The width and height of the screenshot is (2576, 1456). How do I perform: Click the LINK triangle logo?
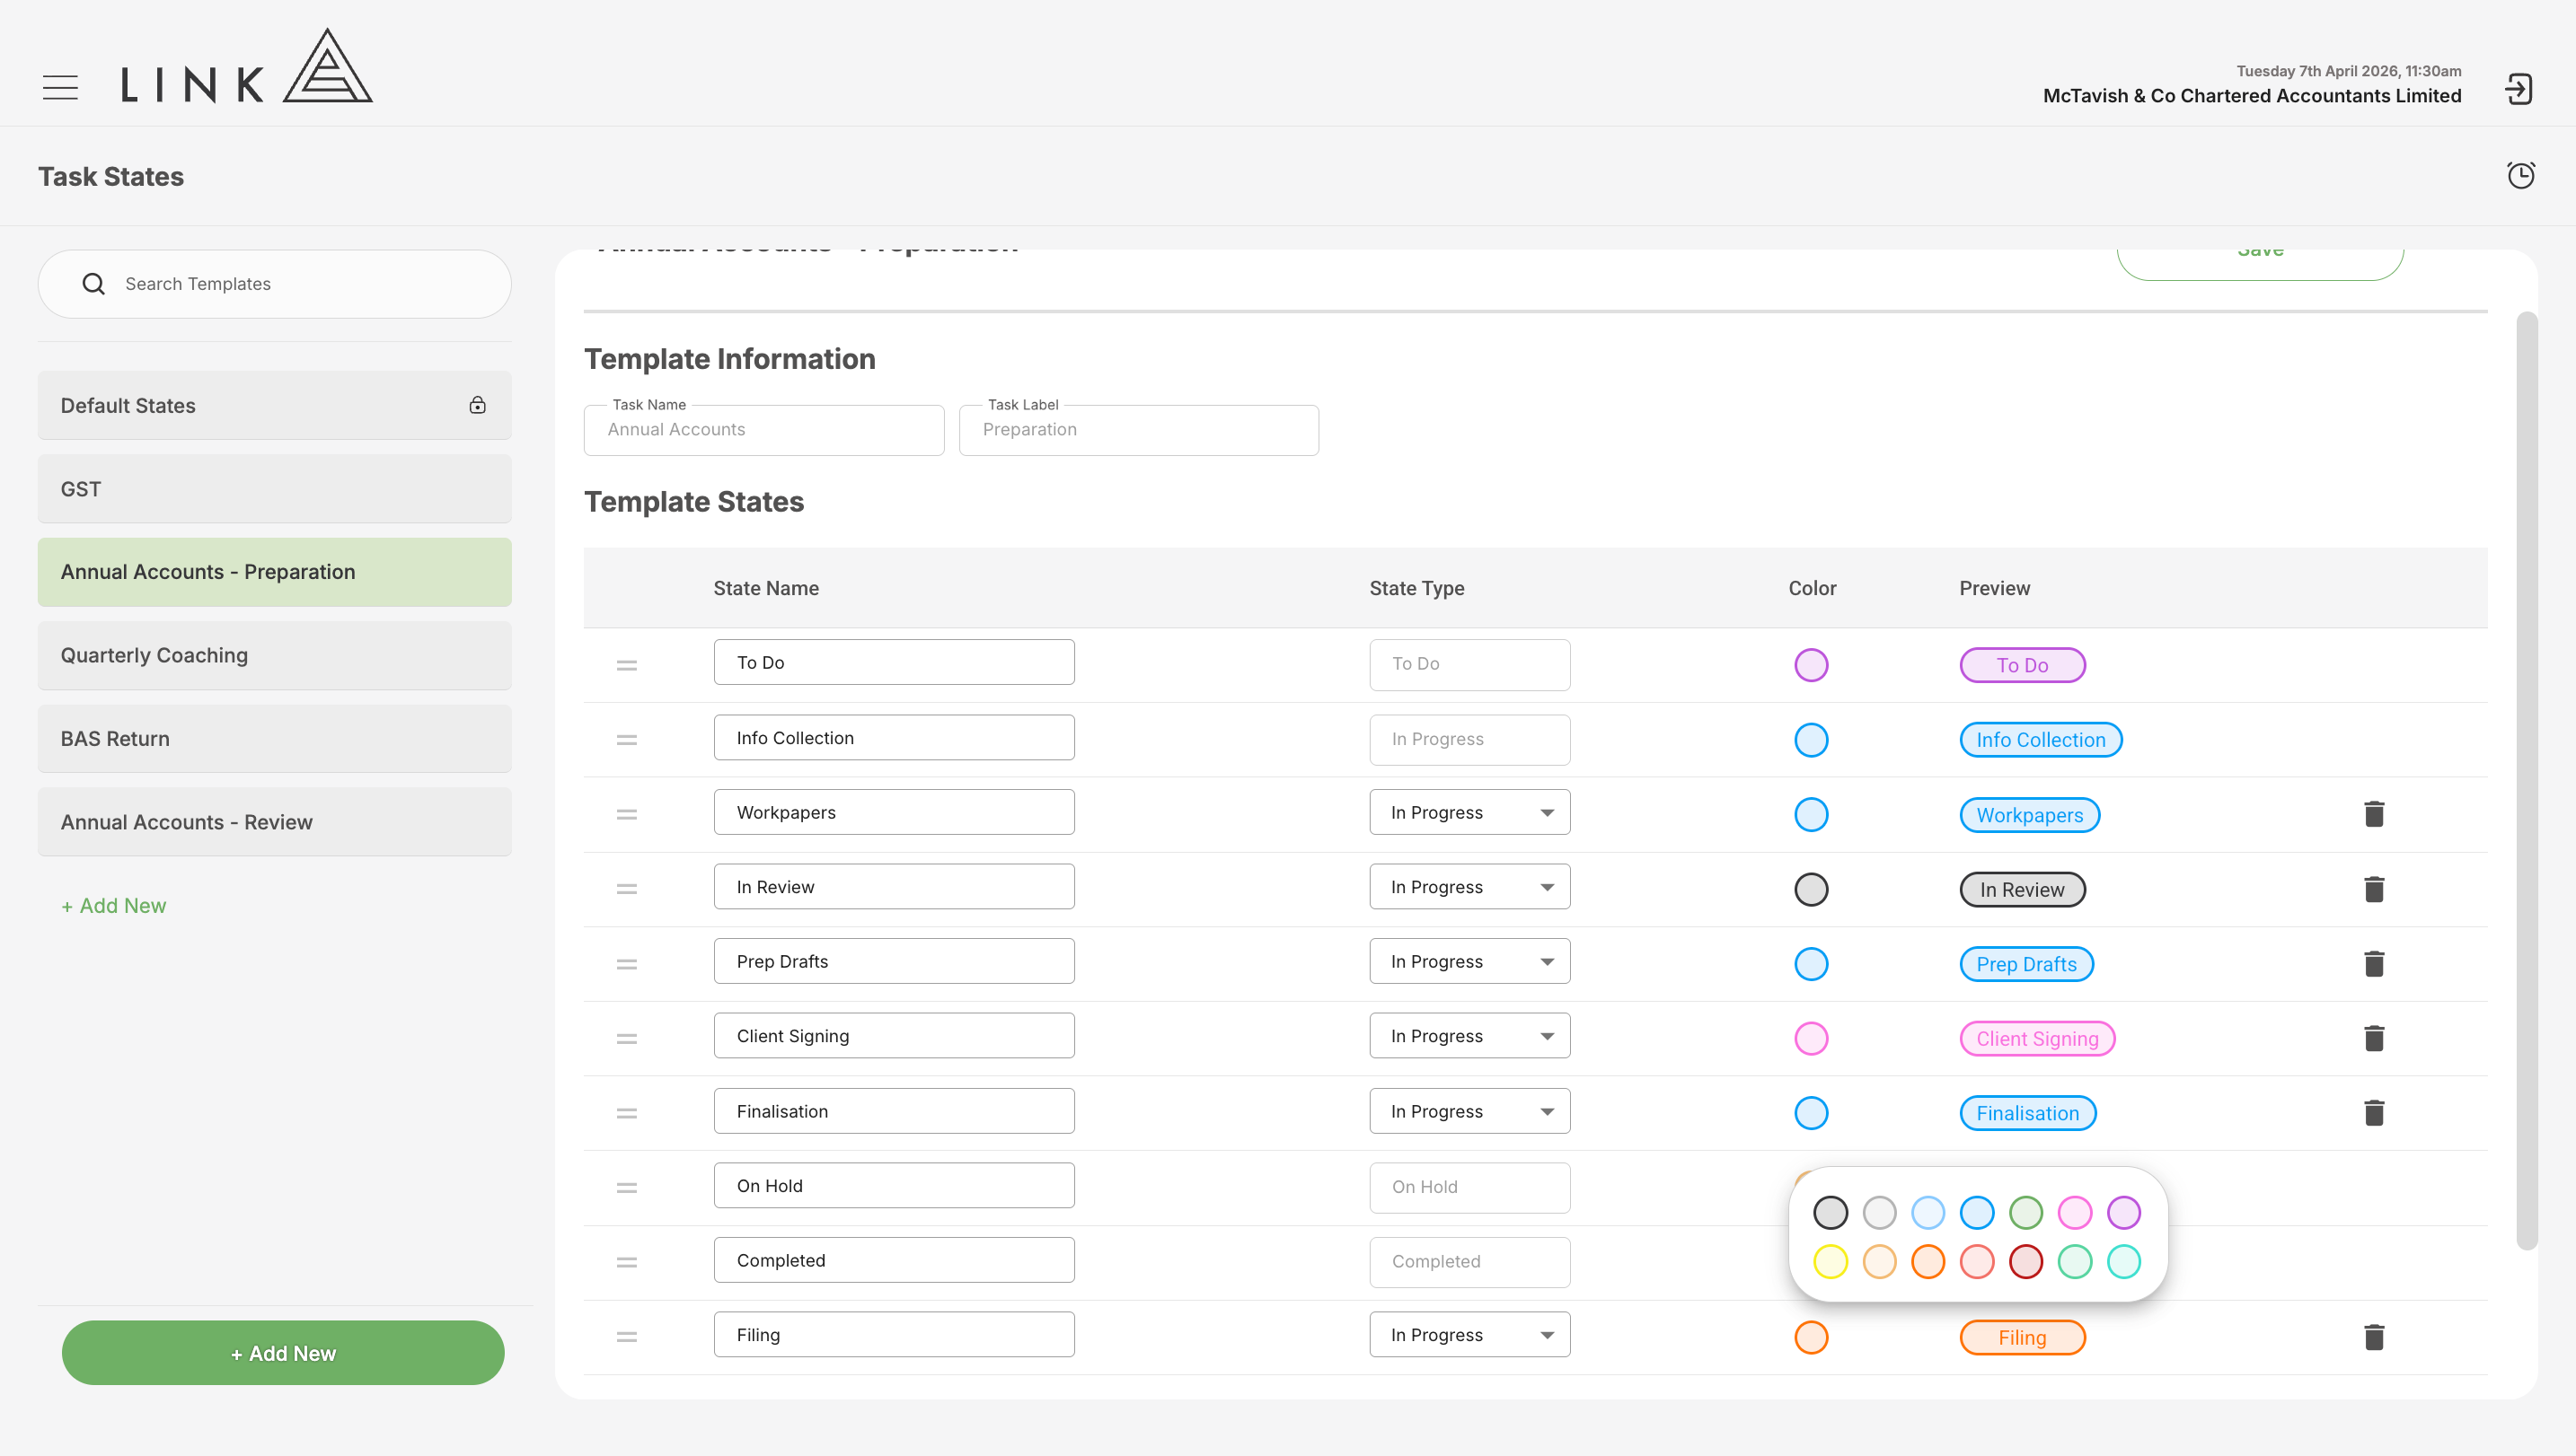point(327,66)
